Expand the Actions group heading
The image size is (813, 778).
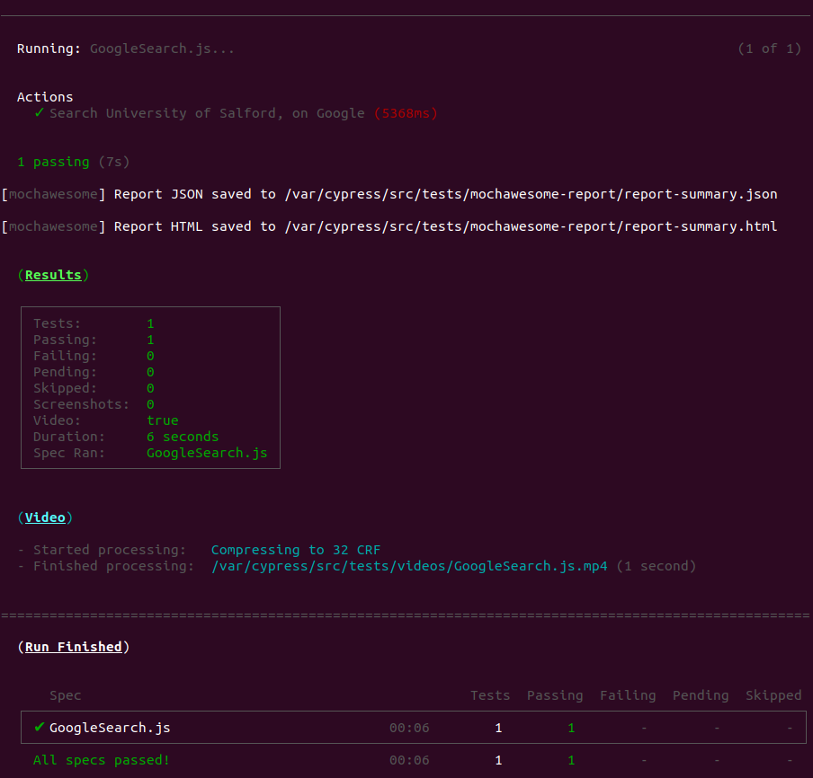coord(45,96)
